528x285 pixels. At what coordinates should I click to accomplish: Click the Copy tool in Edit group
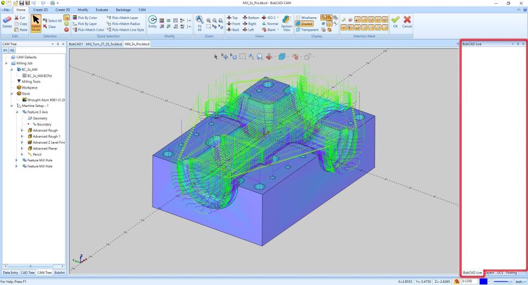pos(21,24)
